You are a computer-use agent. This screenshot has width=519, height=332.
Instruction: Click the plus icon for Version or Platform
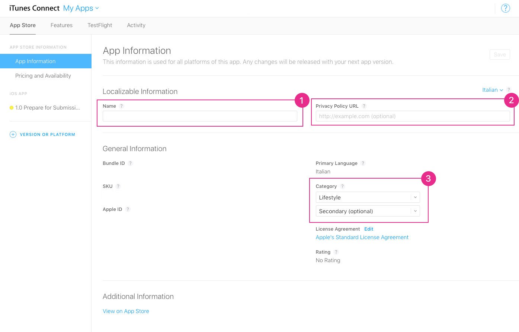(x=13, y=134)
